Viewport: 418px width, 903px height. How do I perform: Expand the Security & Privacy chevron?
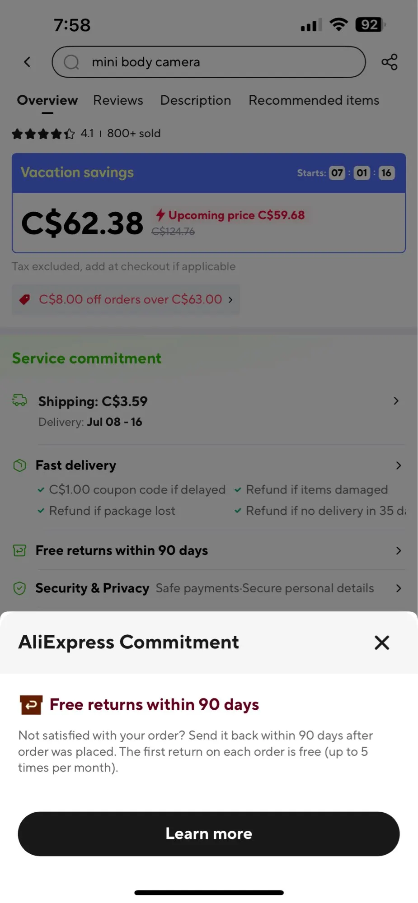tap(398, 588)
